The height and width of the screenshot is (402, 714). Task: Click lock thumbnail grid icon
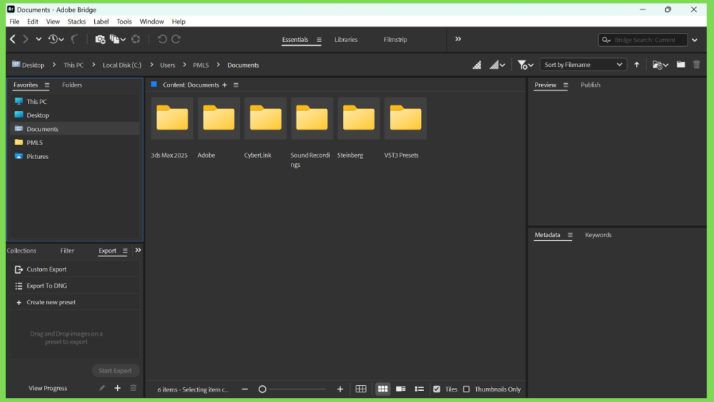(360, 389)
